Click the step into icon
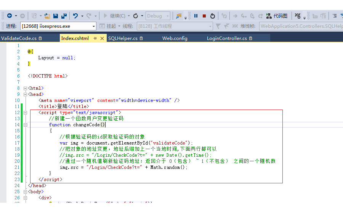 tap(244, 16)
